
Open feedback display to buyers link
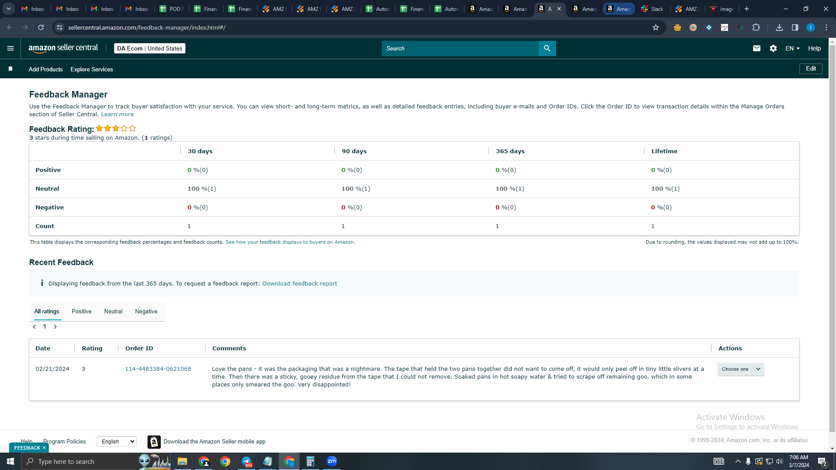tap(290, 242)
